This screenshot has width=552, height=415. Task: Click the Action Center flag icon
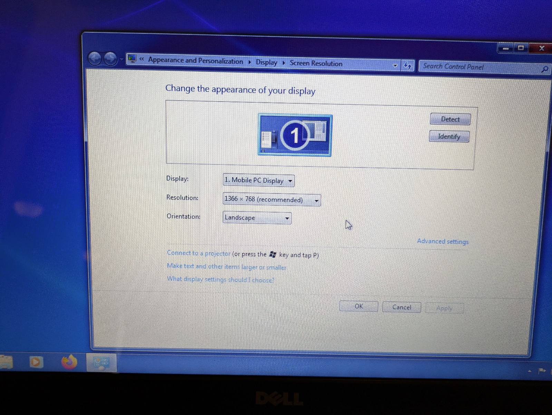[542, 371]
